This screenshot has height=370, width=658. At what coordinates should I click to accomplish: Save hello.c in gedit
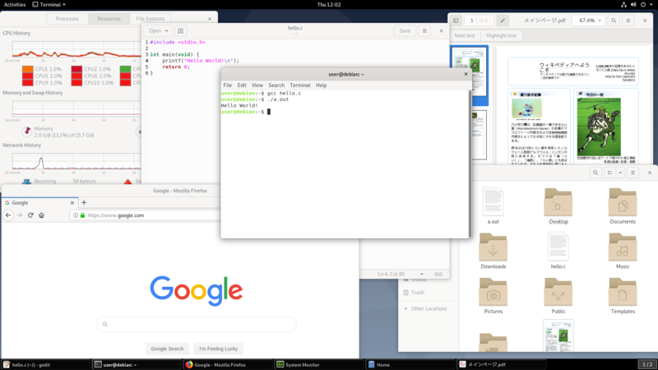405,30
